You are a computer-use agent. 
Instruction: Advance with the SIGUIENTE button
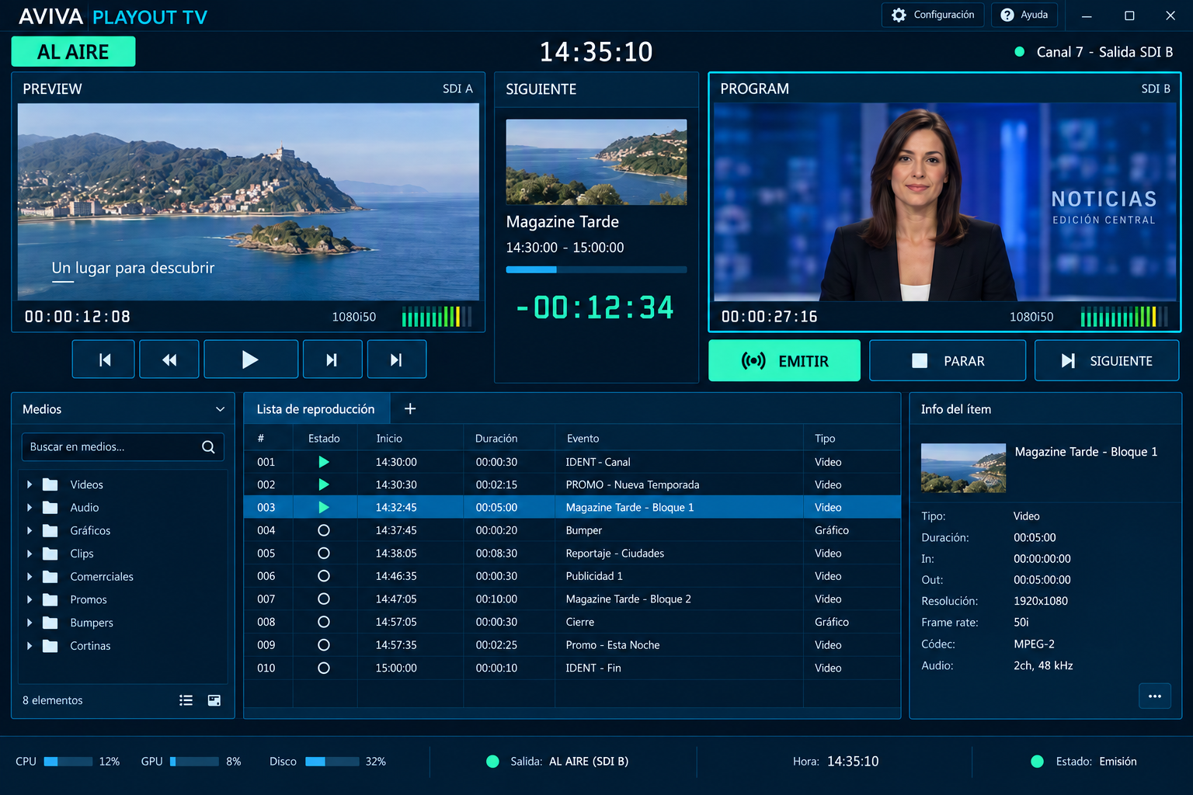1107,361
